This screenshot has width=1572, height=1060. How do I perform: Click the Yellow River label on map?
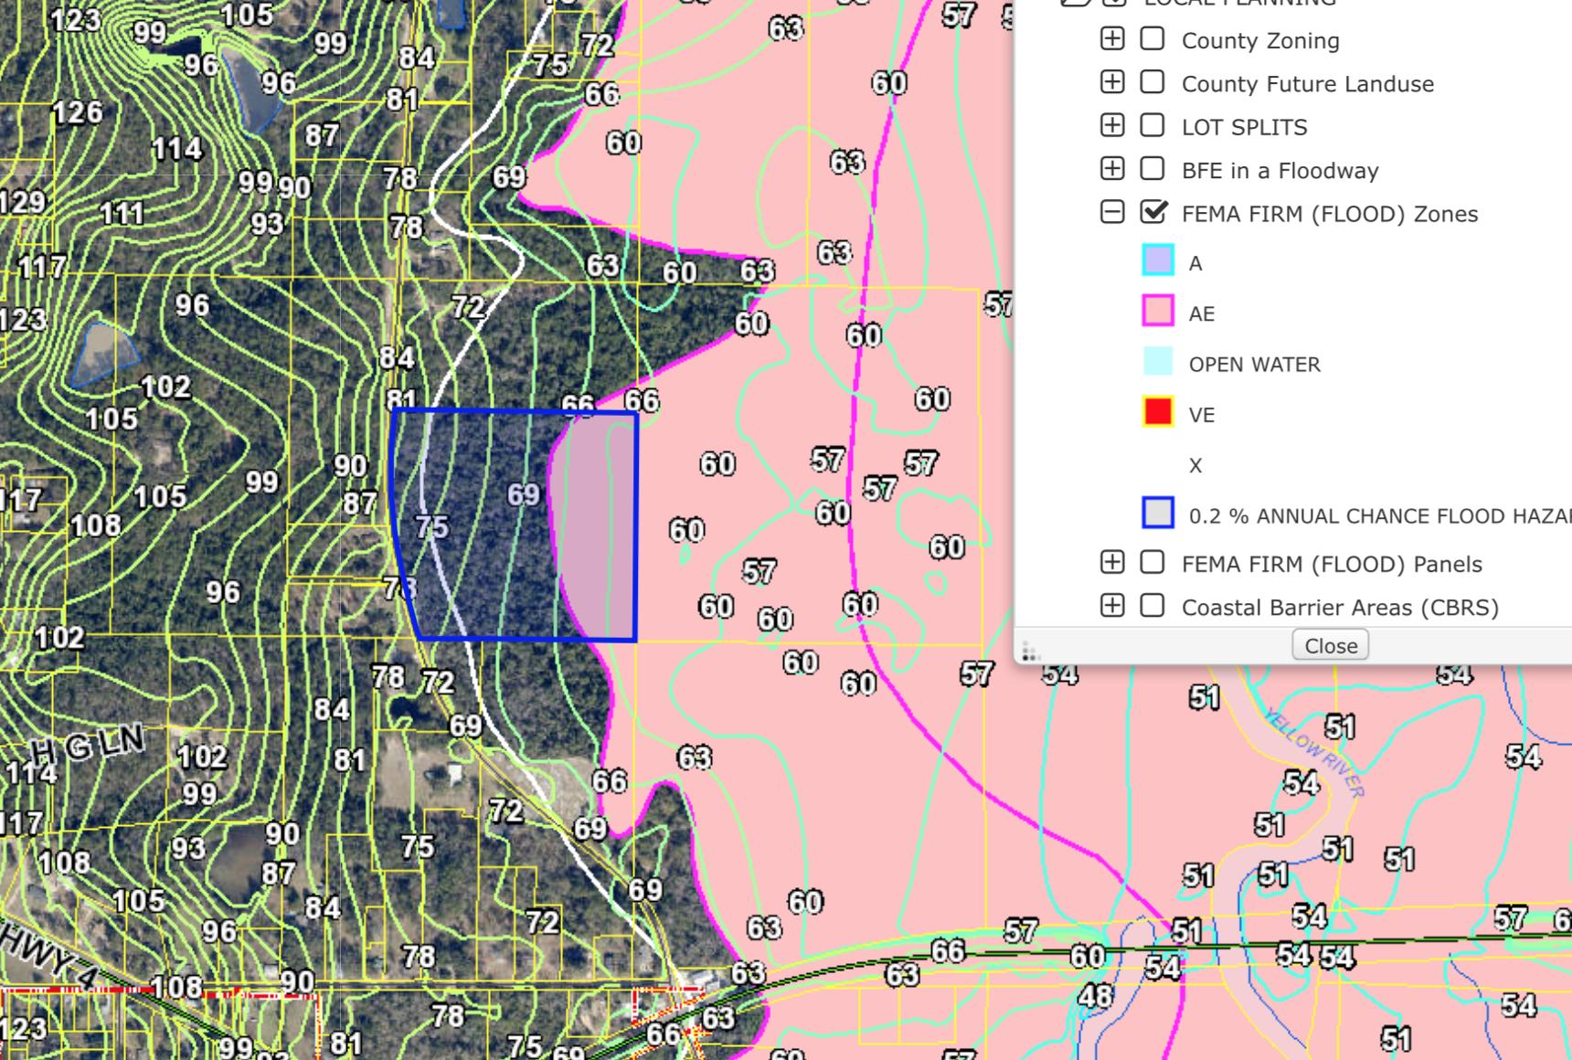point(1314,753)
